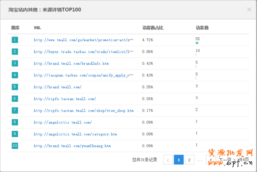This screenshot has width=257, height=172.
Task: Click the 访客数 column header
Action: pyautogui.click(x=202, y=27)
